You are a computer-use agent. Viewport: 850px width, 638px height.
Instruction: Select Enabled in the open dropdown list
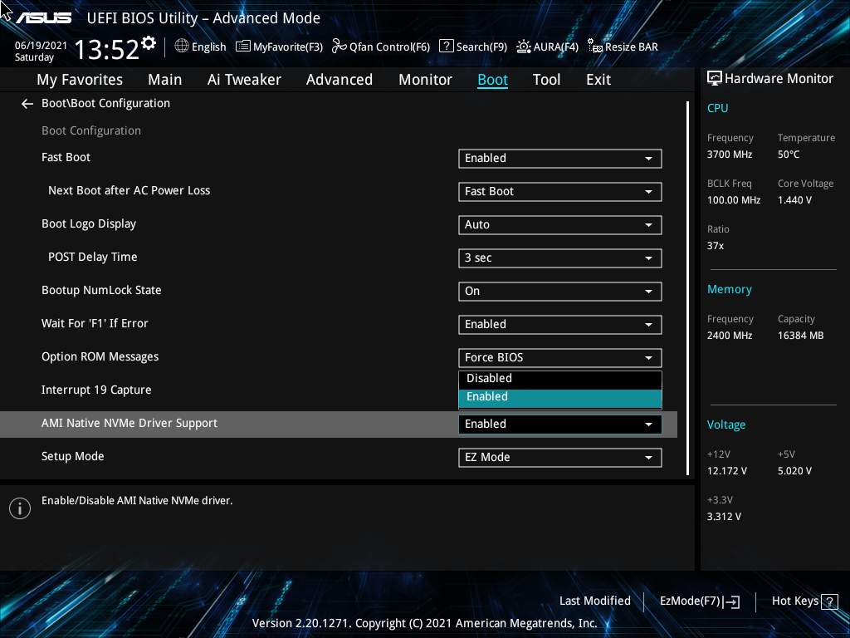click(559, 397)
